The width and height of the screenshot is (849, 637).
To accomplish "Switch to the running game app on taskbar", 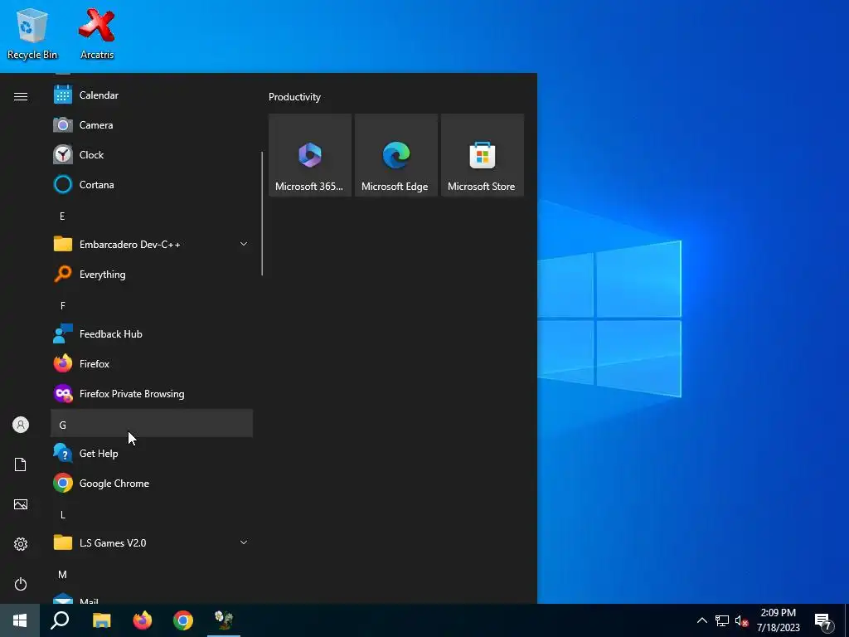I will [224, 620].
